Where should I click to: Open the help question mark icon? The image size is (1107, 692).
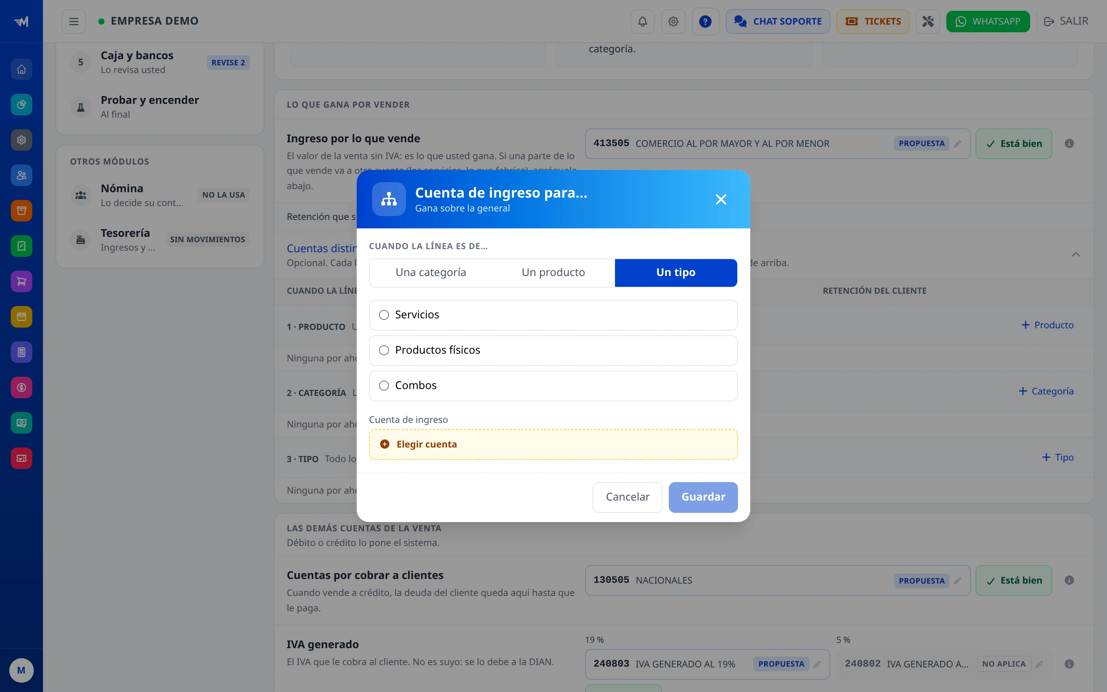point(705,22)
